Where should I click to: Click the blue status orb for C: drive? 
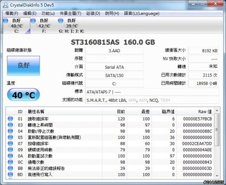point(6,20)
